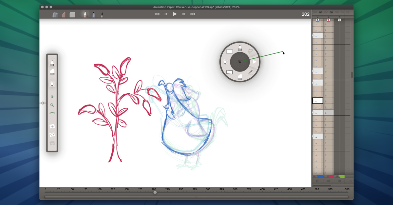
Task: Add a new drawing with plus button
Action: coord(52,126)
